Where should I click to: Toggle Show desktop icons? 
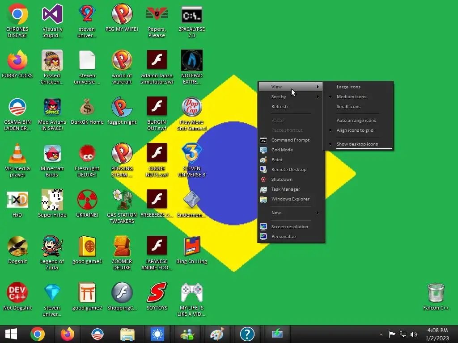pos(358,144)
